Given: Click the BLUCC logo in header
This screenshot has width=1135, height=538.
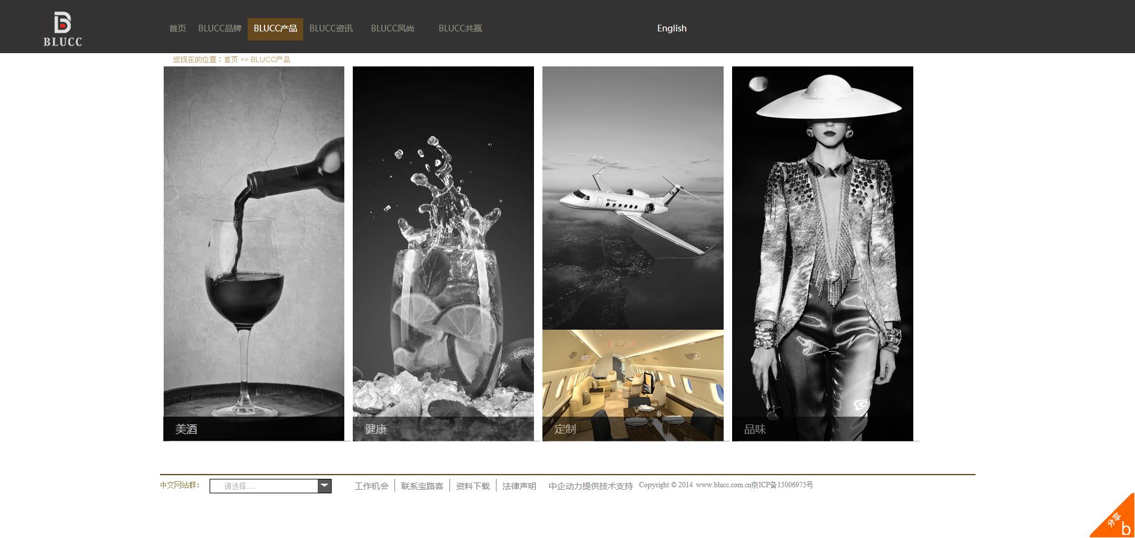Looking at the screenshot, I should (x=62, y=29).
